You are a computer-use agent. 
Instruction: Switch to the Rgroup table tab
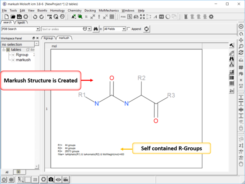48,38
